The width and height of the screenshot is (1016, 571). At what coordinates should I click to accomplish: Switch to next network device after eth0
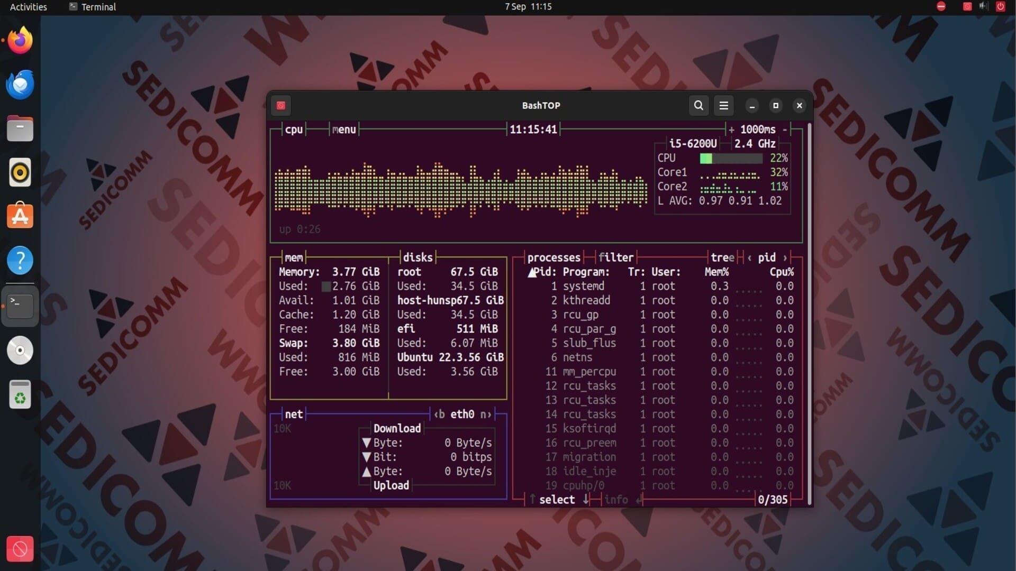(x=486, y=414)
